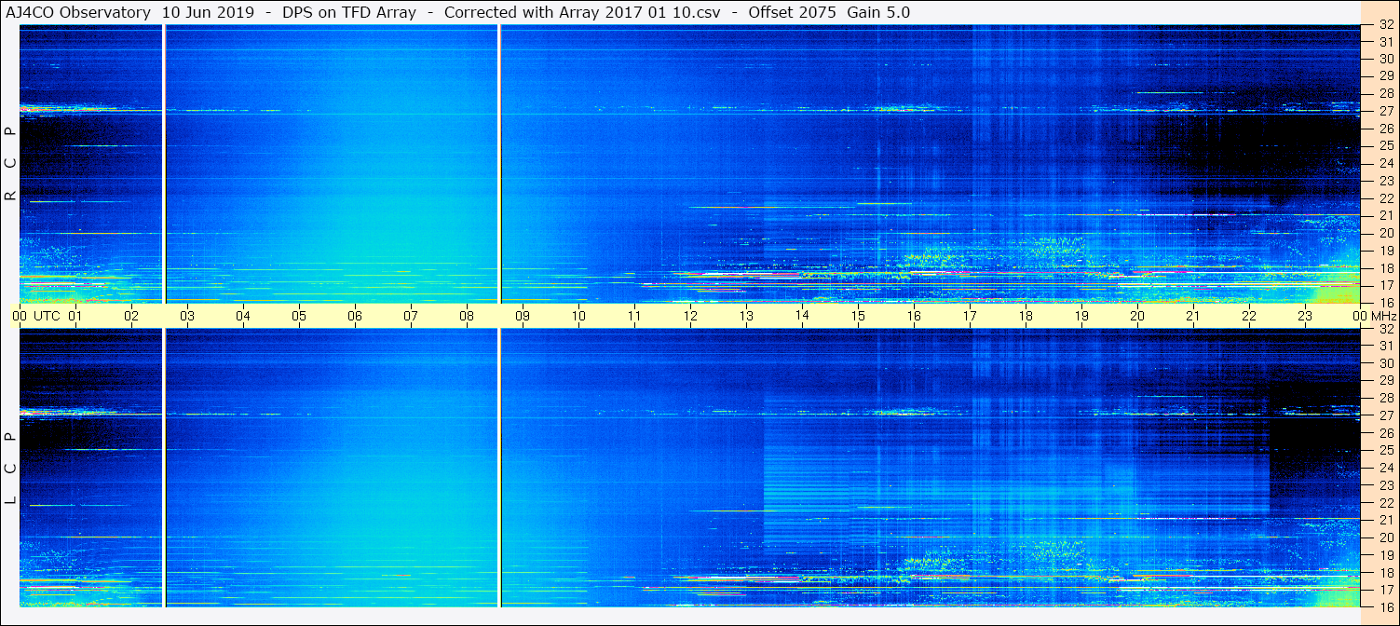The height and width of the screenshot is (626, 1400).
Task: Pick hour 06 on the time axis
Action: click(x=355, y=316)
